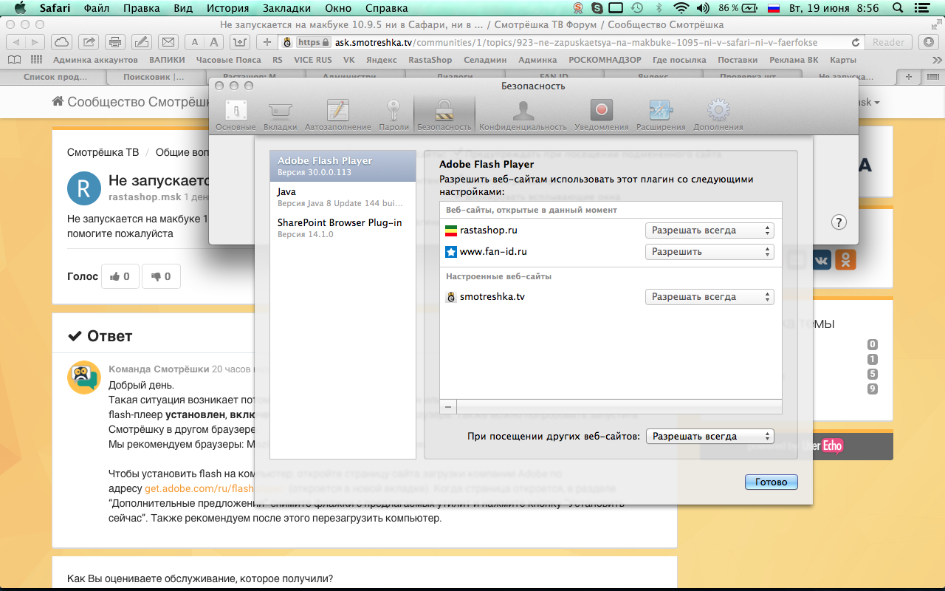Click the Vkontakte share icon on page
The width and height of the screenshot is (945, 591).
coord(821,259)
